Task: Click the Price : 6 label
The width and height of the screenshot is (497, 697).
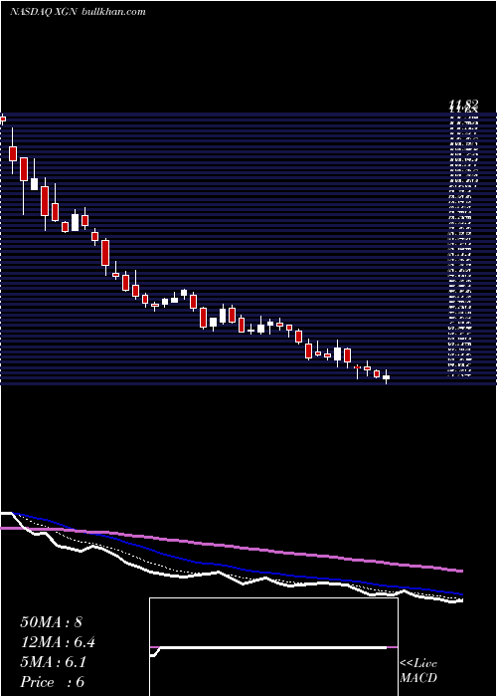Action: click(53, 682)
